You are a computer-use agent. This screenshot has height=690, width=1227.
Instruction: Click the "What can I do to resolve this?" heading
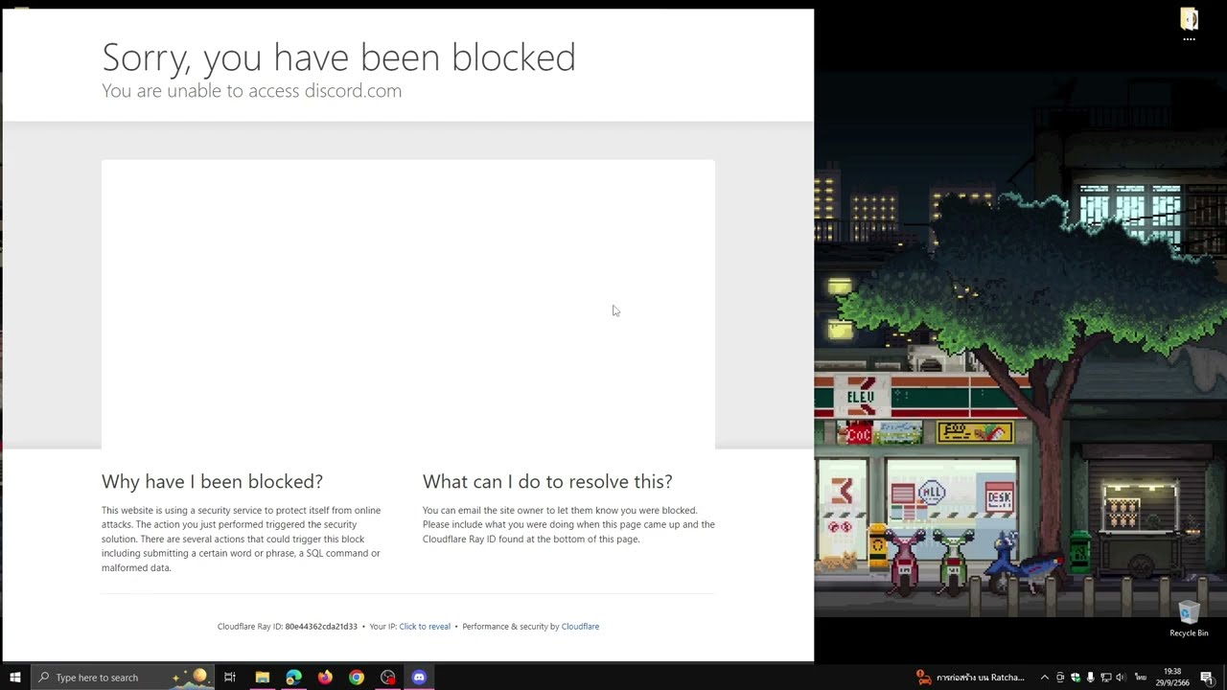[547, 481]
